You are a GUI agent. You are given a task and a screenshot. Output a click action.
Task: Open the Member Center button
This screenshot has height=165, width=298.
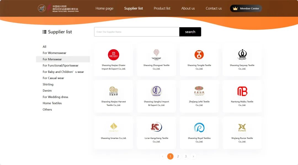[246, 8]
